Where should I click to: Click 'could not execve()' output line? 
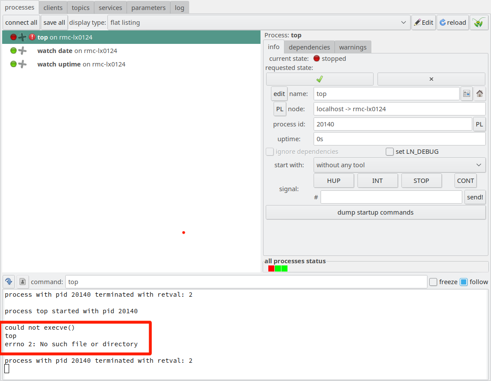coord(40,328)
